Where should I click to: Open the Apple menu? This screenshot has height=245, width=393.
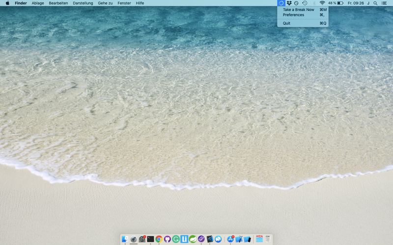tap(7, 3)
